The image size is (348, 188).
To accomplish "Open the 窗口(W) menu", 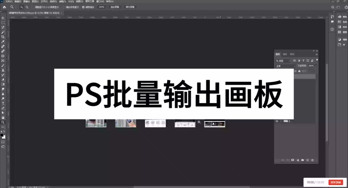I will pyautogui.click(x=100, y=1).
